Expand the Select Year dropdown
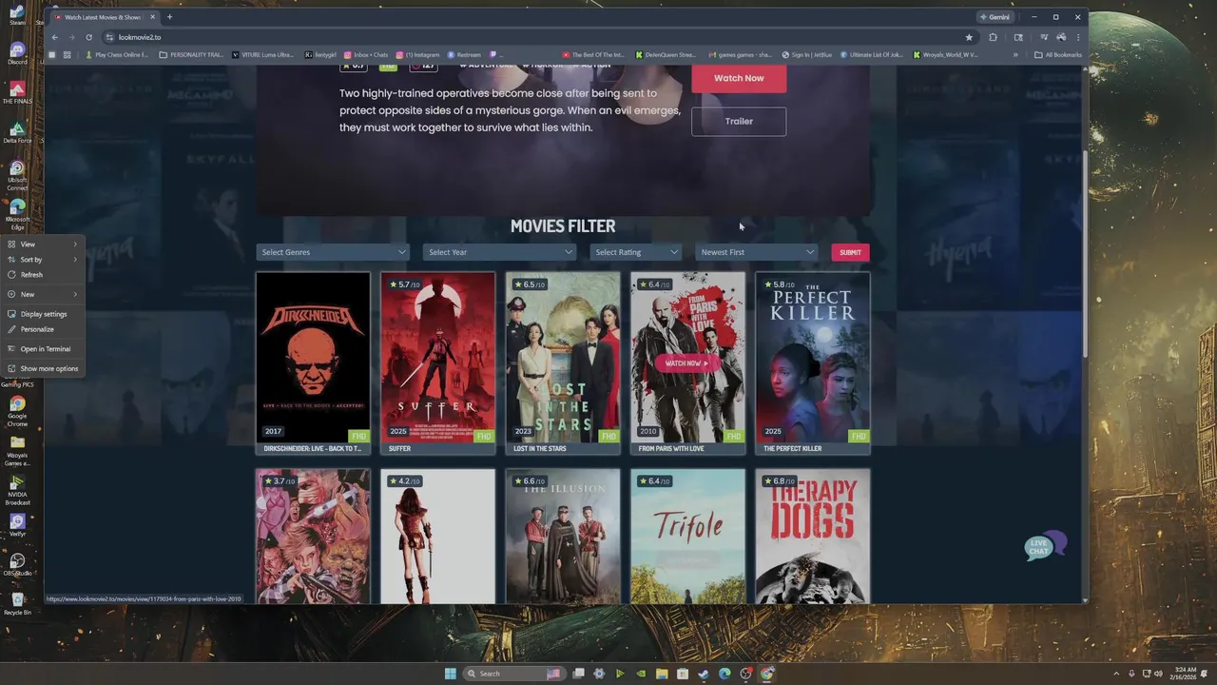Image resolution: width=1217 pixels, height=685 pixels. 499,252
